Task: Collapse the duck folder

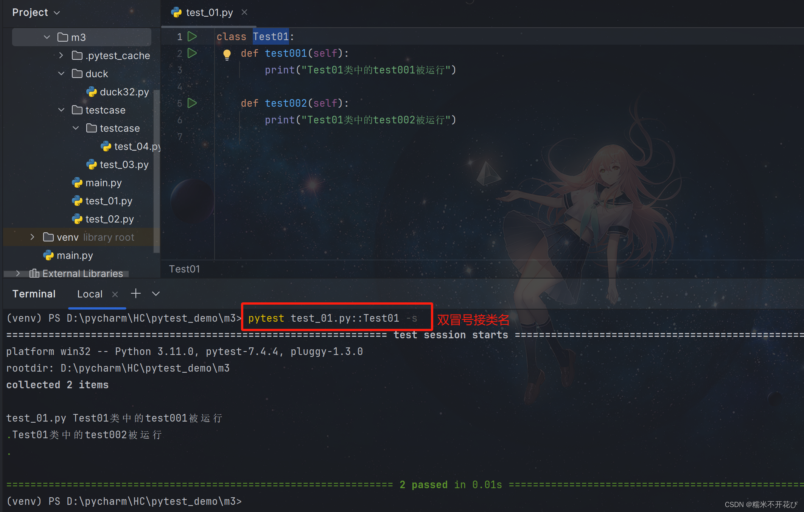Action: [x=61, y=74]
